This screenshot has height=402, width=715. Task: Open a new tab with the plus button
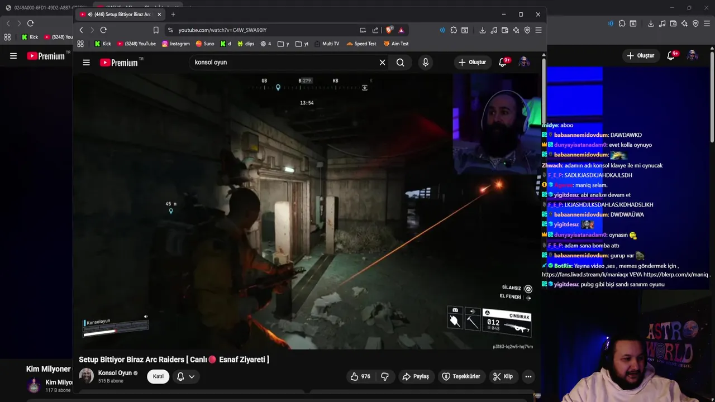(x=173, y=15)
